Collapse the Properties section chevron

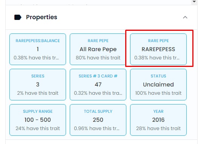pyautogui.click(x=185, y=17)
